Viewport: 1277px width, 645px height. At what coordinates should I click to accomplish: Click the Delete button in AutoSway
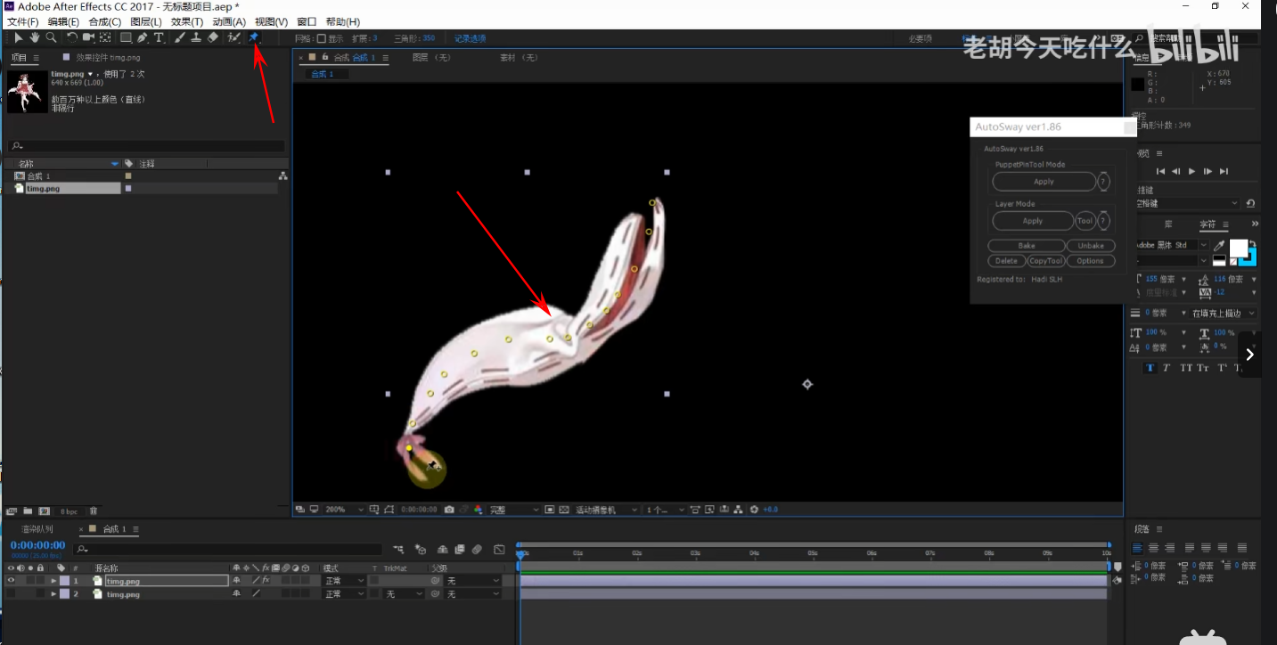pyautogui.click(x=1006, y=261)
